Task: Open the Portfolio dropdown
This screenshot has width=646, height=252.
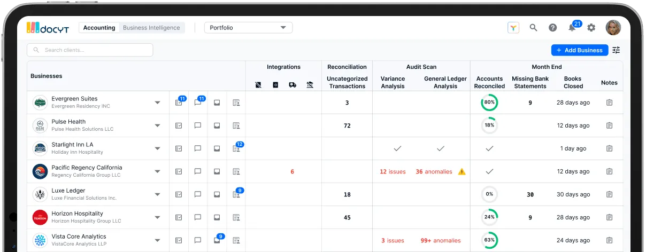Action: (x=248, y=28)
